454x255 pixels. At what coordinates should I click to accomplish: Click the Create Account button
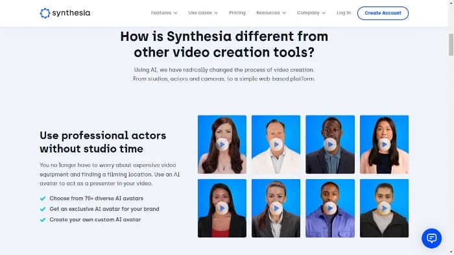(x=383, y=13)
